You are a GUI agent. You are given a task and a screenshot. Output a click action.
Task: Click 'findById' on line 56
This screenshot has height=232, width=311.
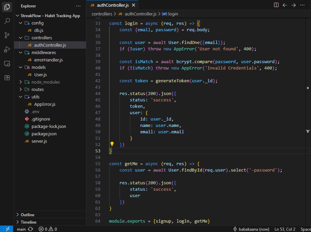[x=192, y=170]
